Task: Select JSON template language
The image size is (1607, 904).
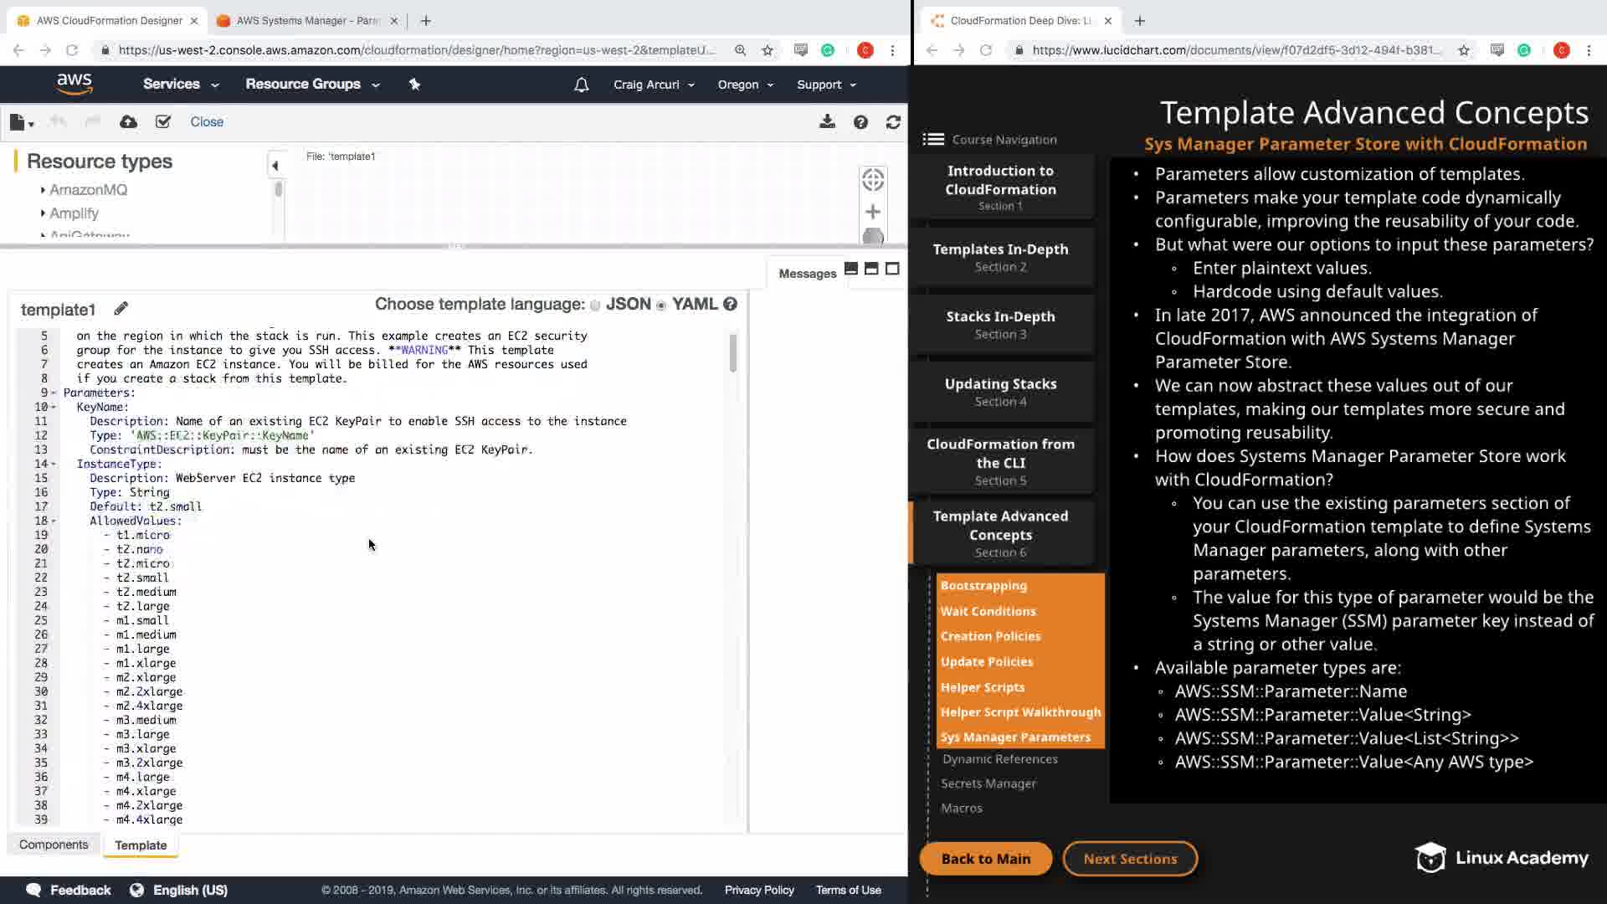Action: coord(595,306)
